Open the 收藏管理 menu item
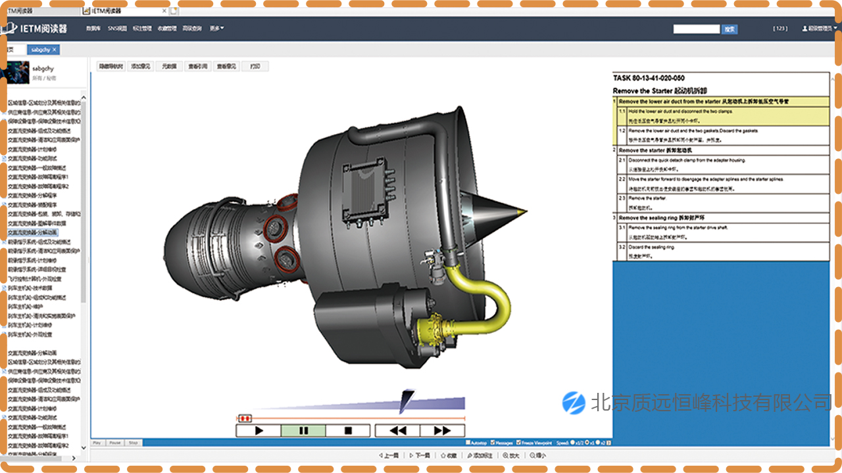This screenshot has height=473, width=842. [x=167, y=29]
